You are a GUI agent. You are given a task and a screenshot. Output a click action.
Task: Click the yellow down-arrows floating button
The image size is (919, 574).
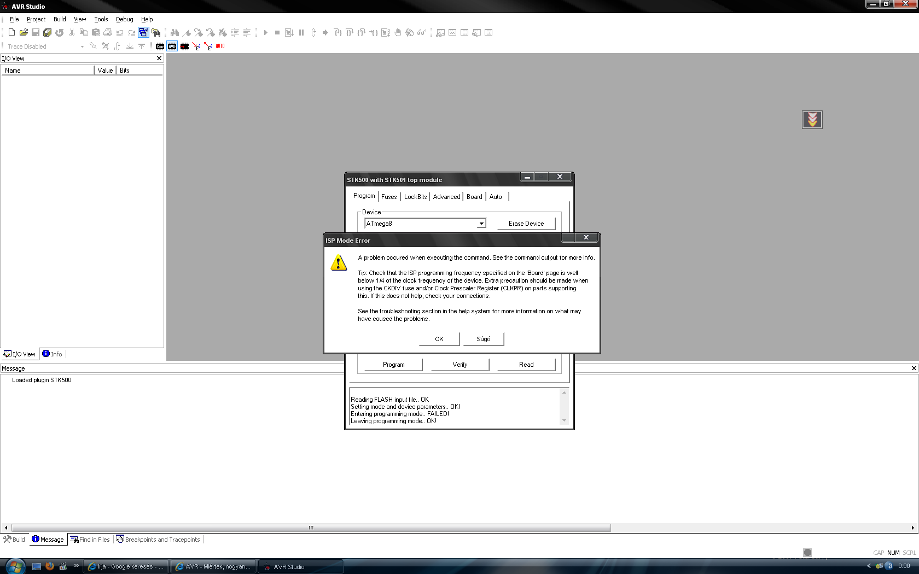[x=812, y=120]
